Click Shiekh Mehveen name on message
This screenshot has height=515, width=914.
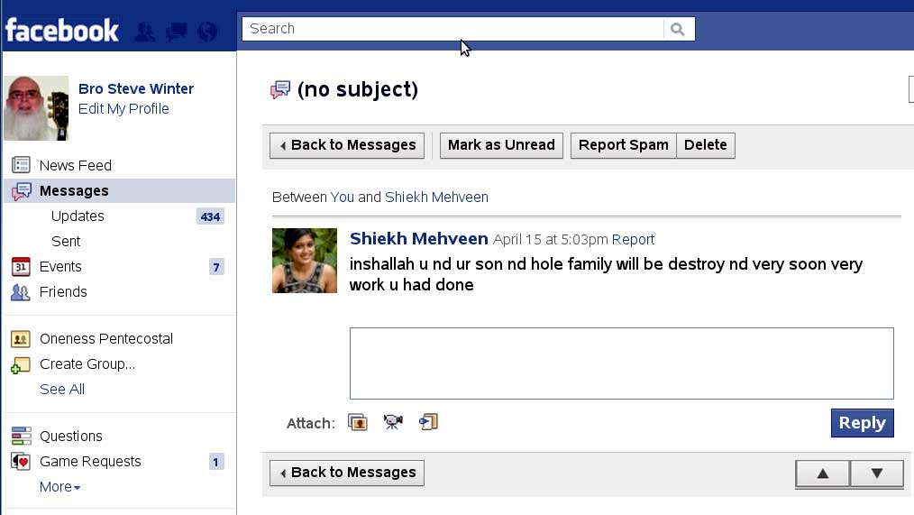click(418, 238)
